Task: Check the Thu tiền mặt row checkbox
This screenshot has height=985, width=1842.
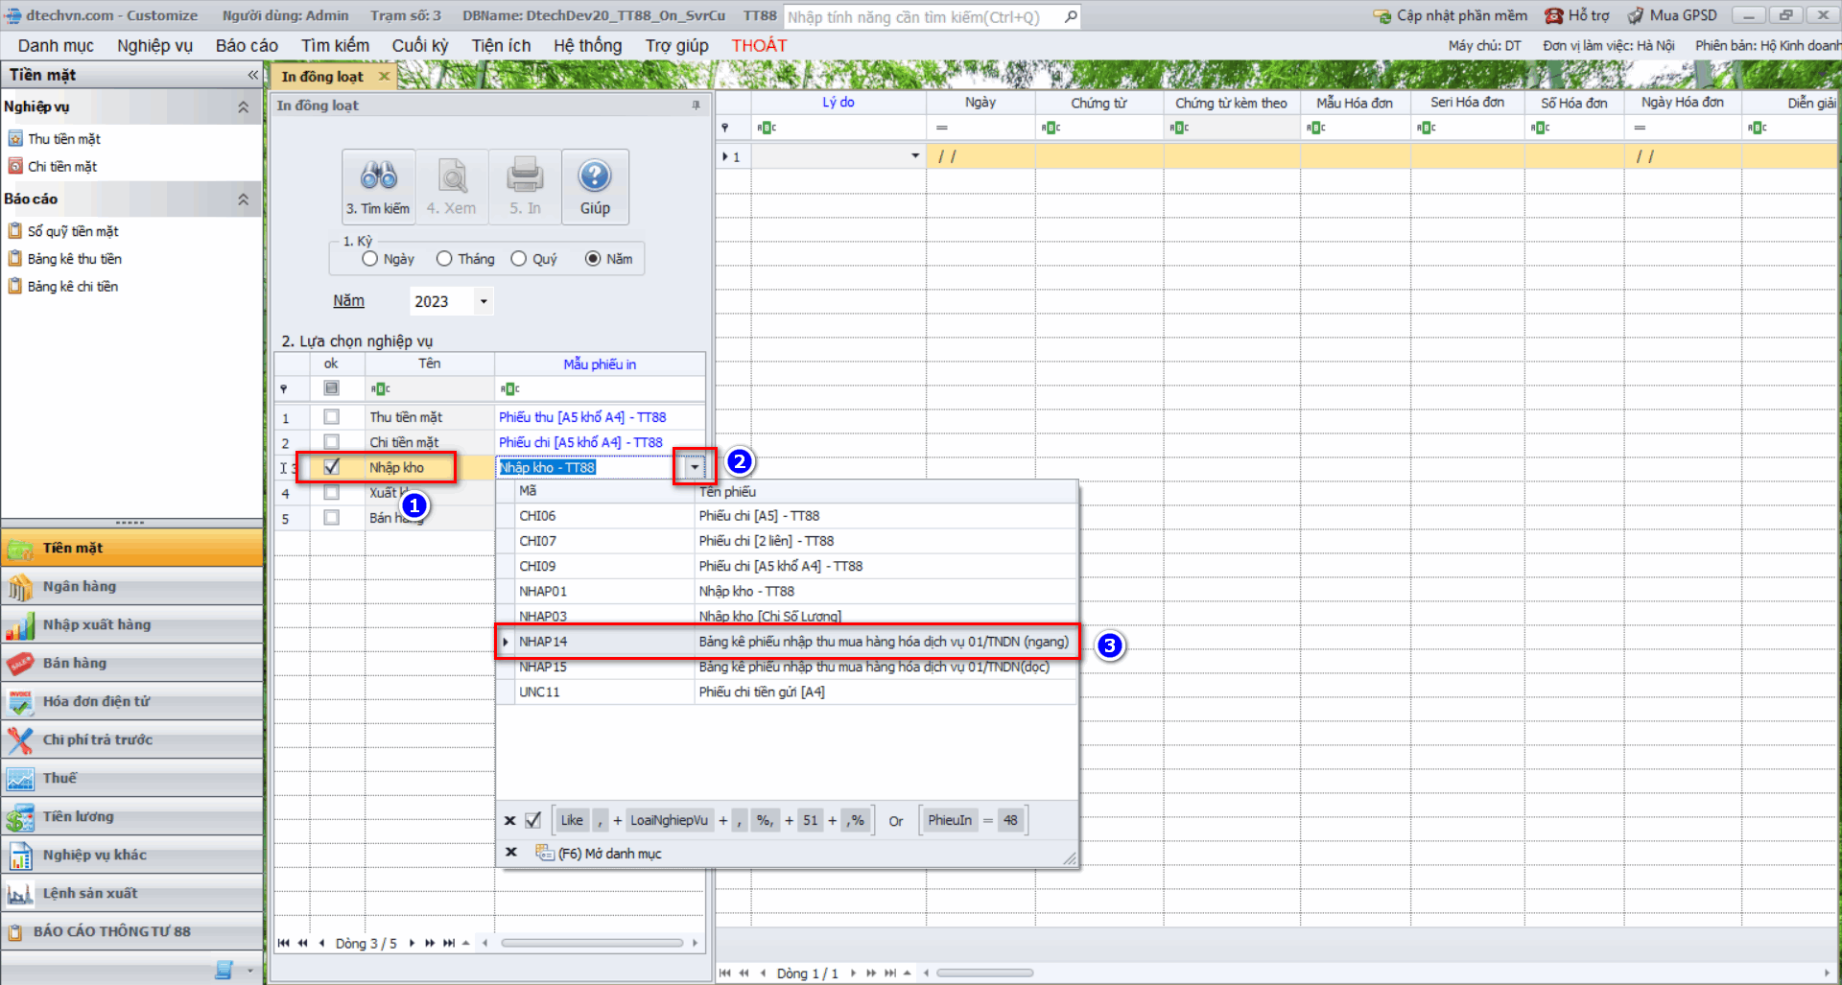Action: coord(332,417)
